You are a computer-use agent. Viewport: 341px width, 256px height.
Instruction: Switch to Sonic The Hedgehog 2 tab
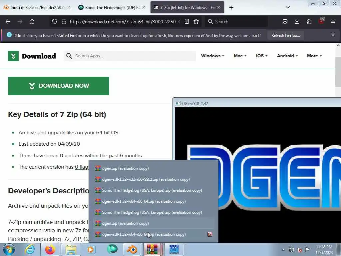[111, 7]
